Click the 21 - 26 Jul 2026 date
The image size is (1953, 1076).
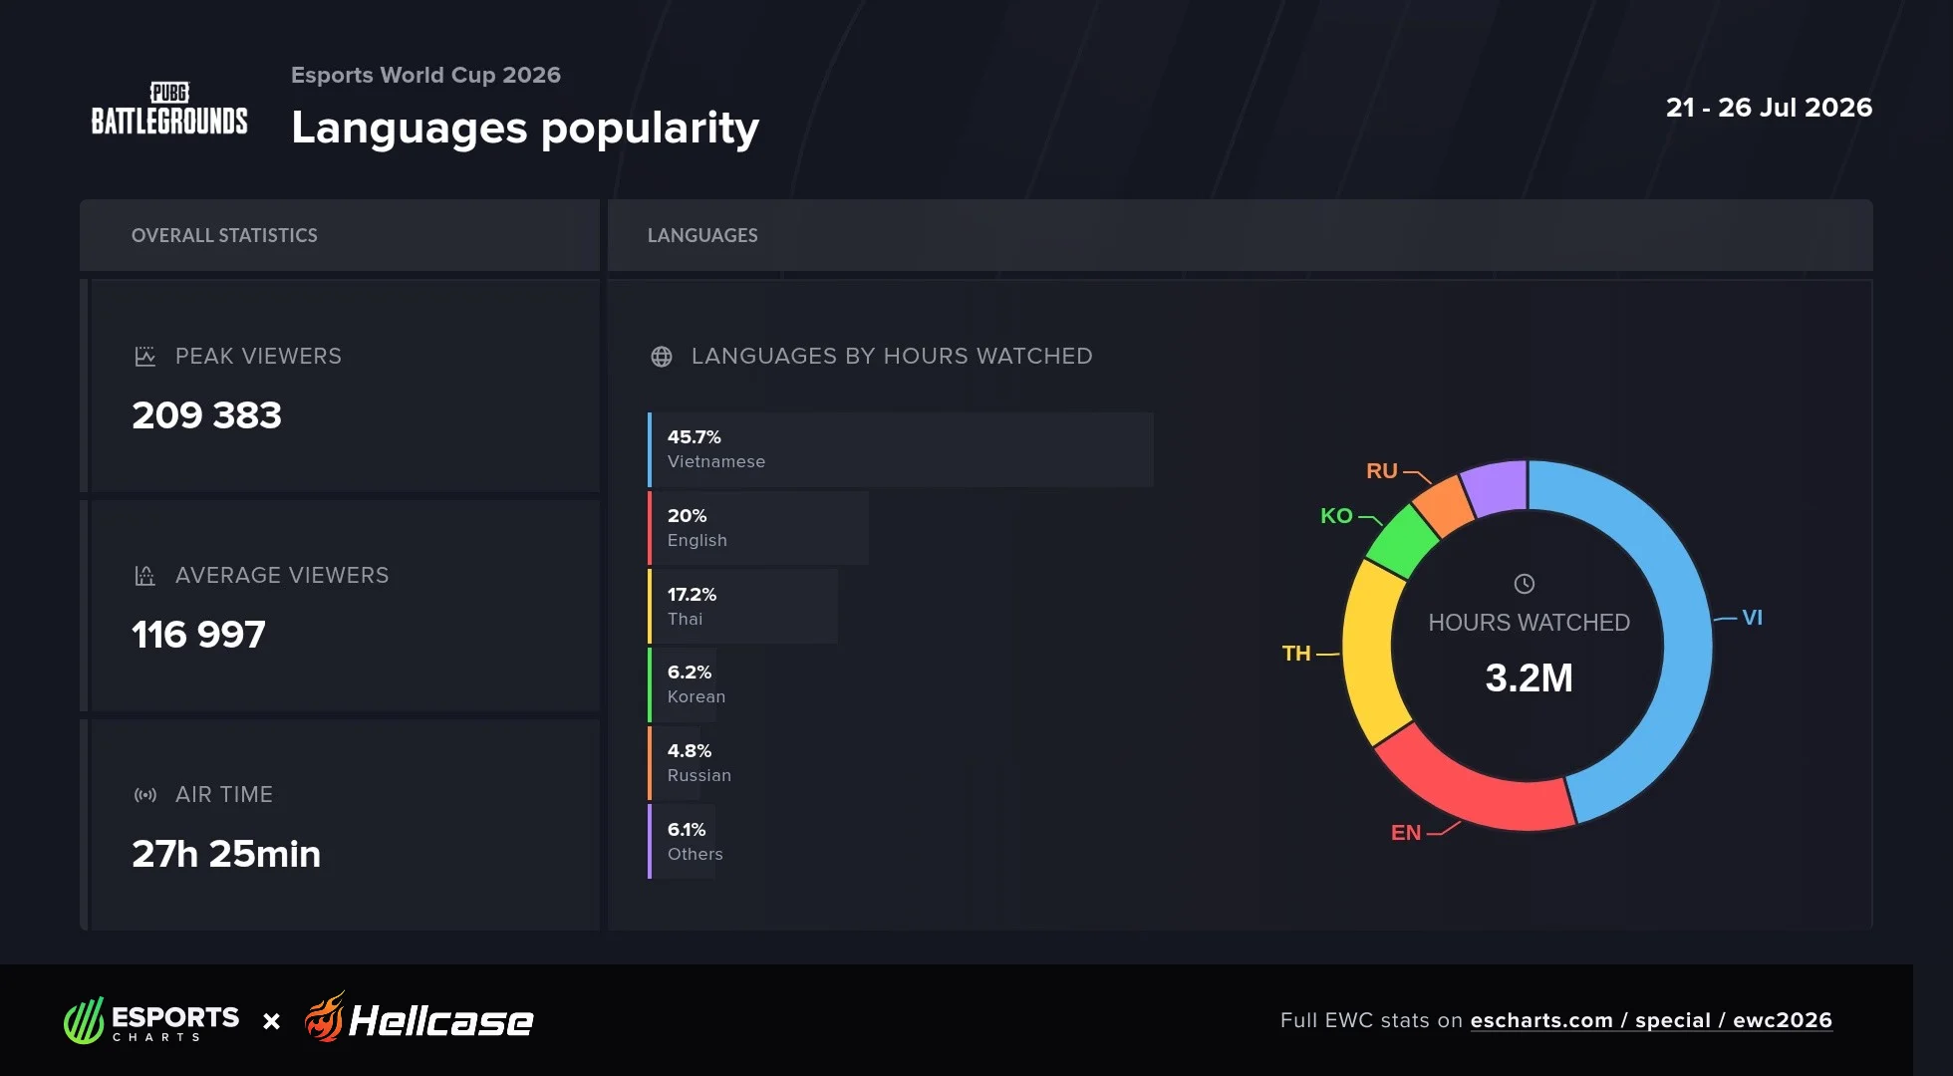pyautogui.click(x=1769, y=108)
